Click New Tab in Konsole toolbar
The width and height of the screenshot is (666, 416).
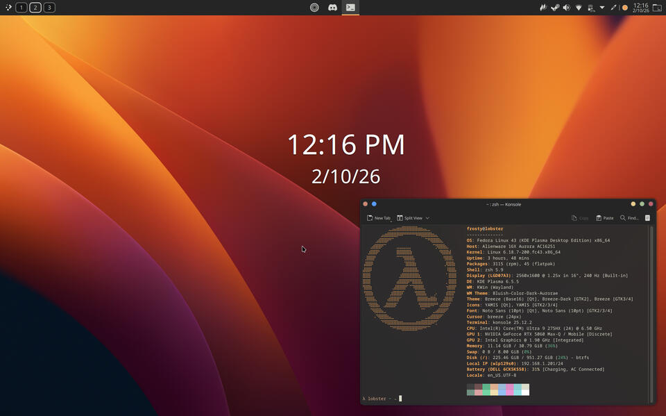pos(379,218)
